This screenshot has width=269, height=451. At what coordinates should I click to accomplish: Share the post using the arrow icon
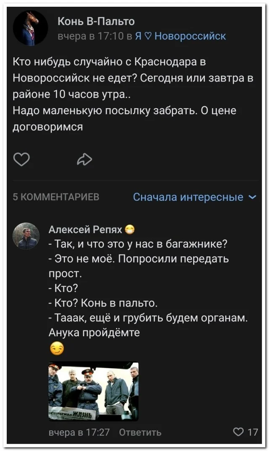click(85, 159)
